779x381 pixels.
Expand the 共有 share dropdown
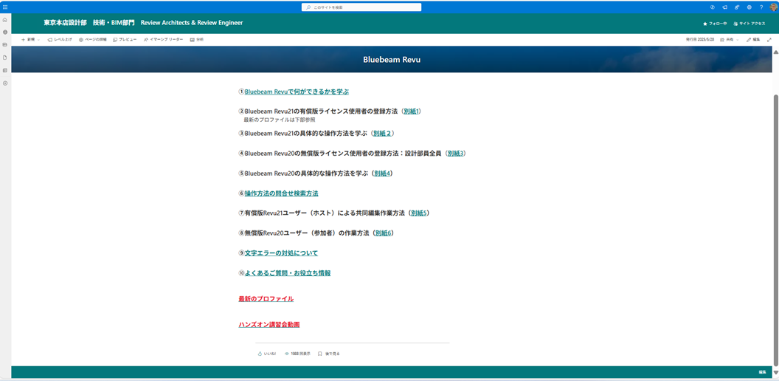(730, 39)
